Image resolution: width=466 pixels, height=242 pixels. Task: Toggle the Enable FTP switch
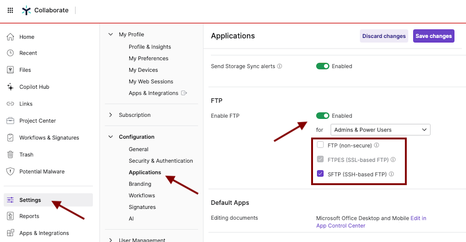tap(323, 116)
